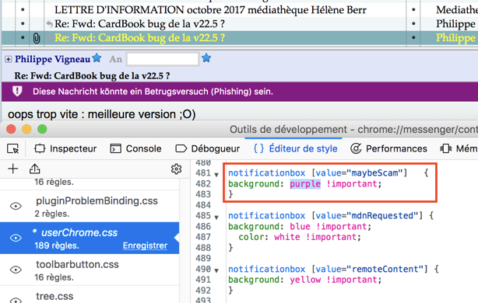Click the thread dot of LETTRE D'INFORMATION row

click(23, 10)
